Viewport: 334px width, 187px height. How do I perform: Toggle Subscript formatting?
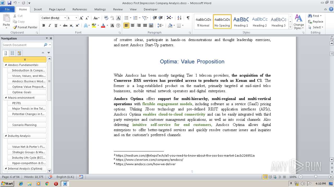click(x=71, y=25)
